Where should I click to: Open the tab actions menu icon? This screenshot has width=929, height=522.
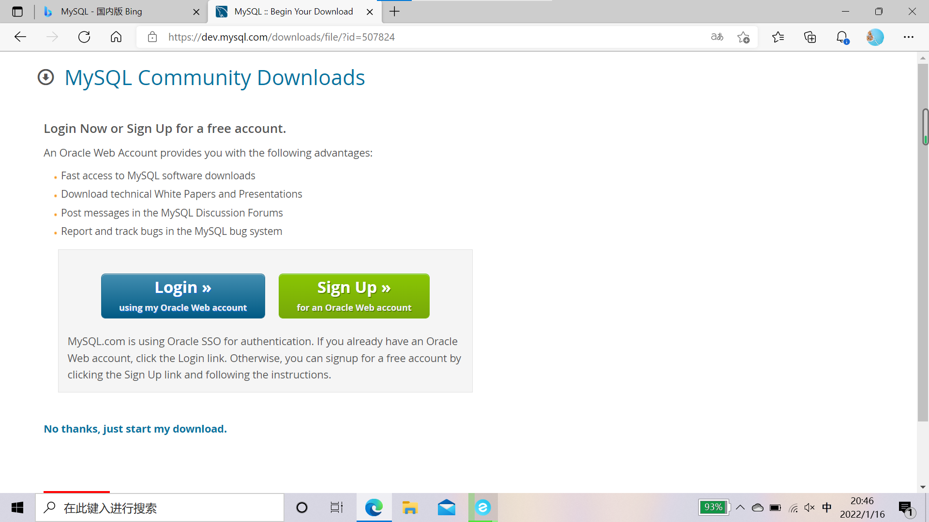[17, 12]
